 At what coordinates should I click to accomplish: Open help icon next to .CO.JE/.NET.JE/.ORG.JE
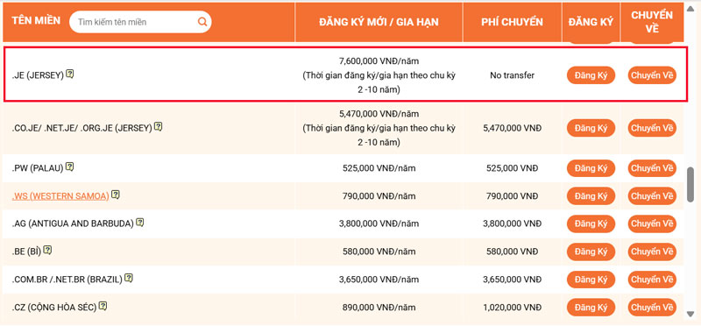(159, 127)
